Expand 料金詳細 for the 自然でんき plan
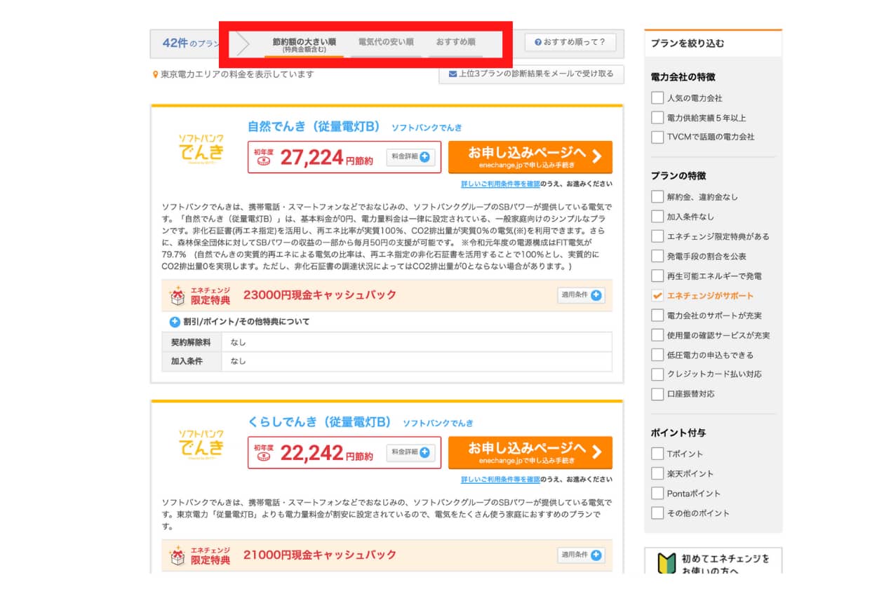The height and width of the screenshot is (589, 884). pyautogui.click(x=410, y=157)
